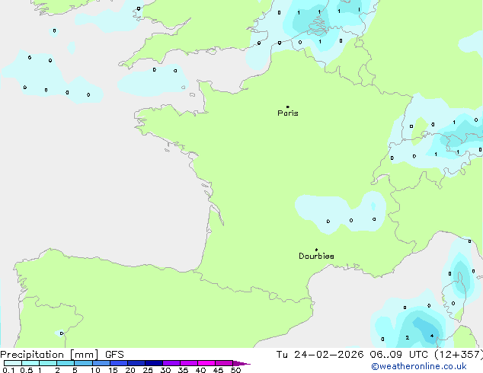This screenshot has width=483, height=373.
Task: Click the '10' legend scale value
Action: pyautogui.click(x=95, y=370)
